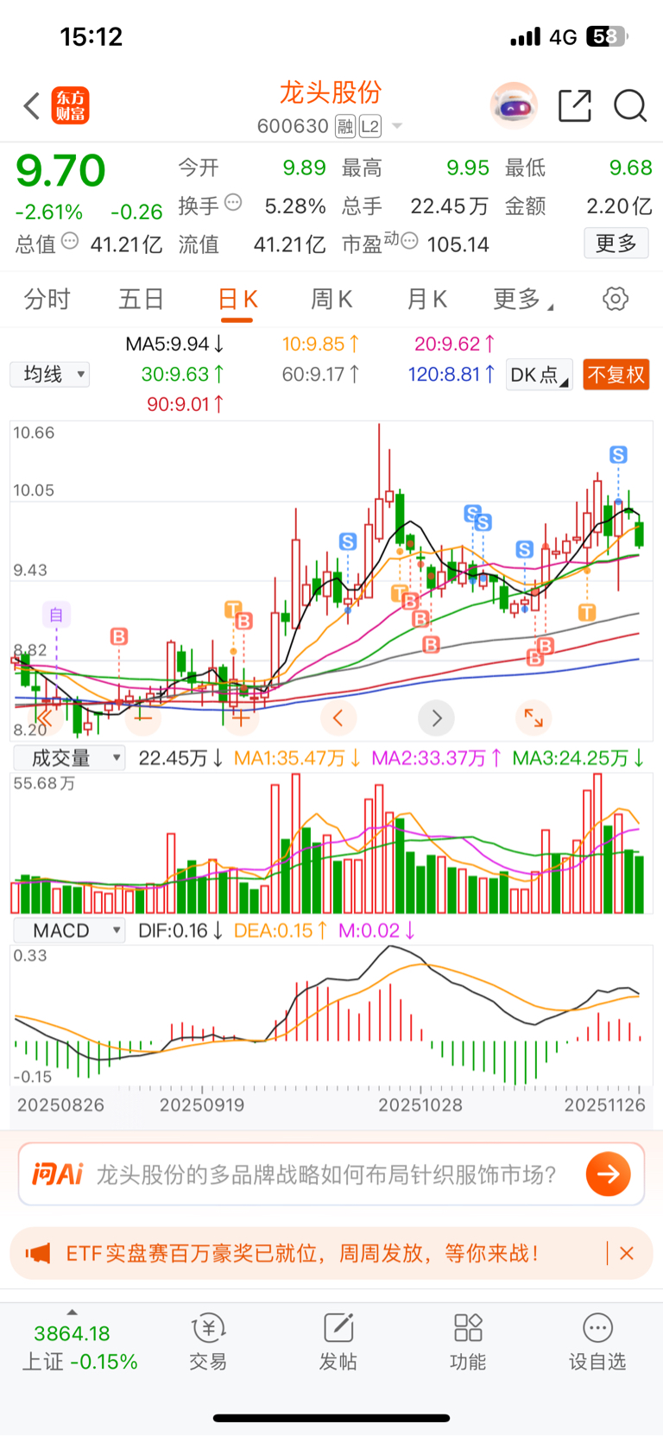Open the DK点 dropdown

coord(540,375)
